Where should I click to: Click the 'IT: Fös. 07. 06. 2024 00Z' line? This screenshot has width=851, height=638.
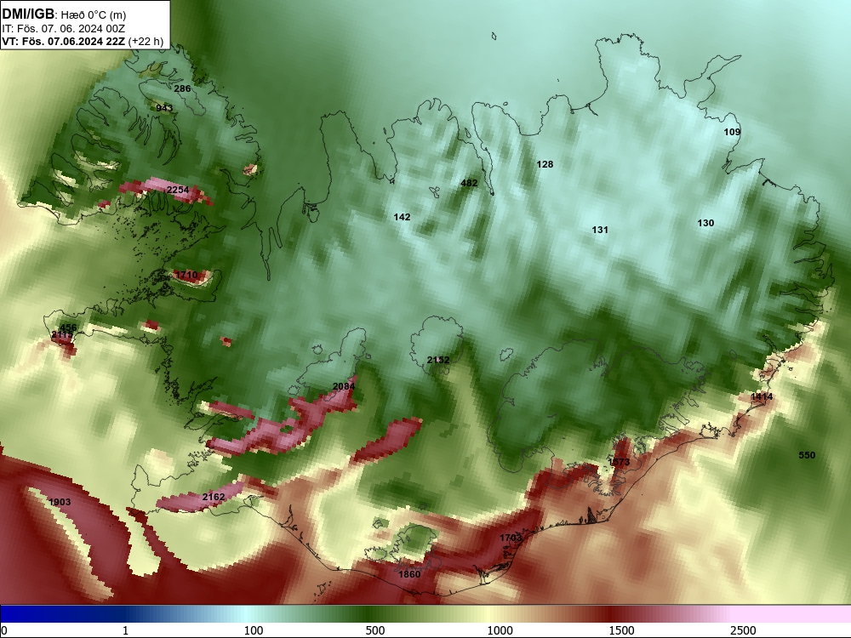(64, 29)
